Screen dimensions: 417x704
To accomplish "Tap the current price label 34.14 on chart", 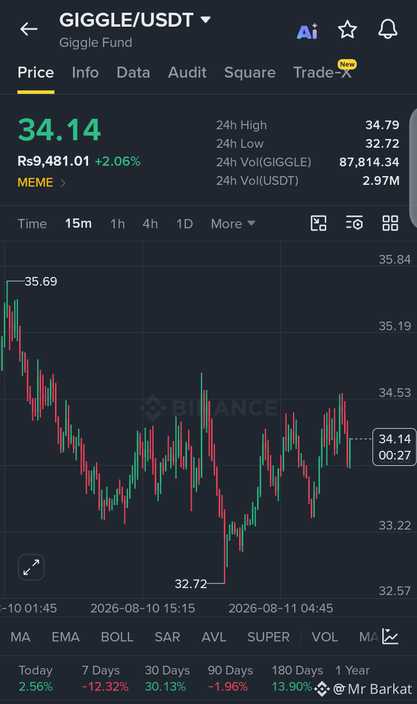I will pos(394,447).
